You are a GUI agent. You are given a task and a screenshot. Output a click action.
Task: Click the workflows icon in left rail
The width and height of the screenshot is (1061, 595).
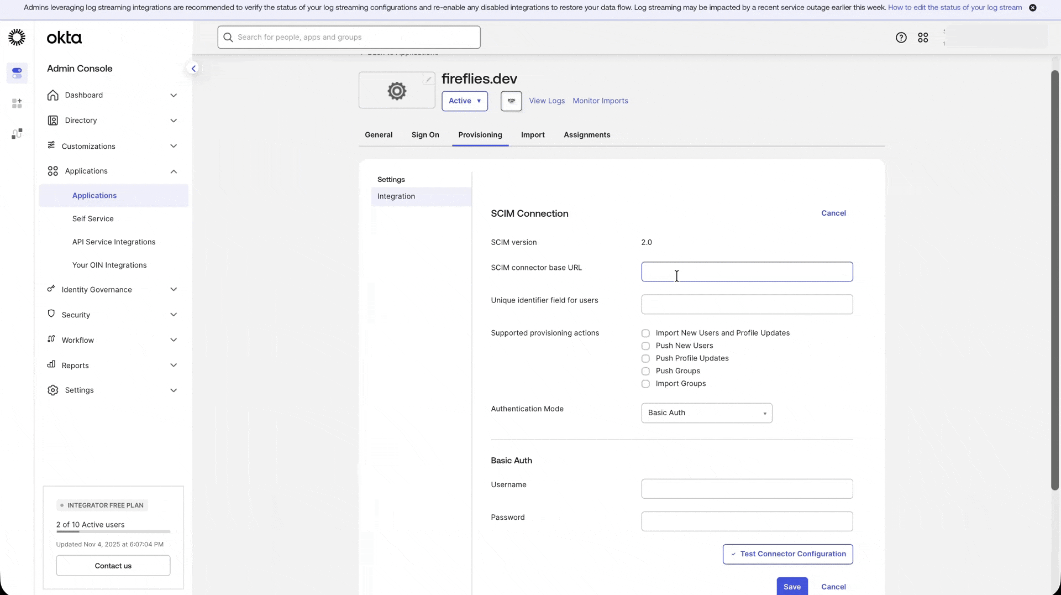point(17,134)
